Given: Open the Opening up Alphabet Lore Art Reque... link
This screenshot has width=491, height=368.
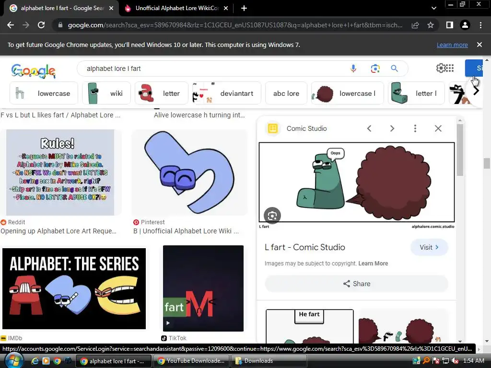Looking at the screenshot, I should pyautogui.click(x=58, y=231).
